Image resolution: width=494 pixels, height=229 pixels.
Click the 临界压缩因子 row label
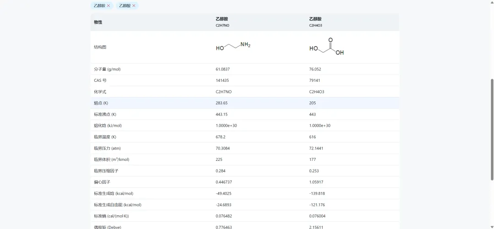tap(106, 171)
